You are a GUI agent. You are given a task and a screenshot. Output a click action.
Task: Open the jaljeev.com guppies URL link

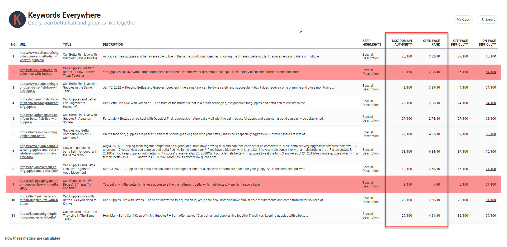(x=39, y=72)
